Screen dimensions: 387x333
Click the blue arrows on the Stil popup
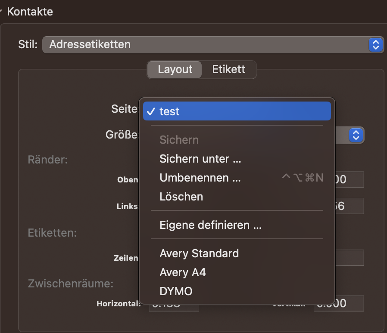375,44
